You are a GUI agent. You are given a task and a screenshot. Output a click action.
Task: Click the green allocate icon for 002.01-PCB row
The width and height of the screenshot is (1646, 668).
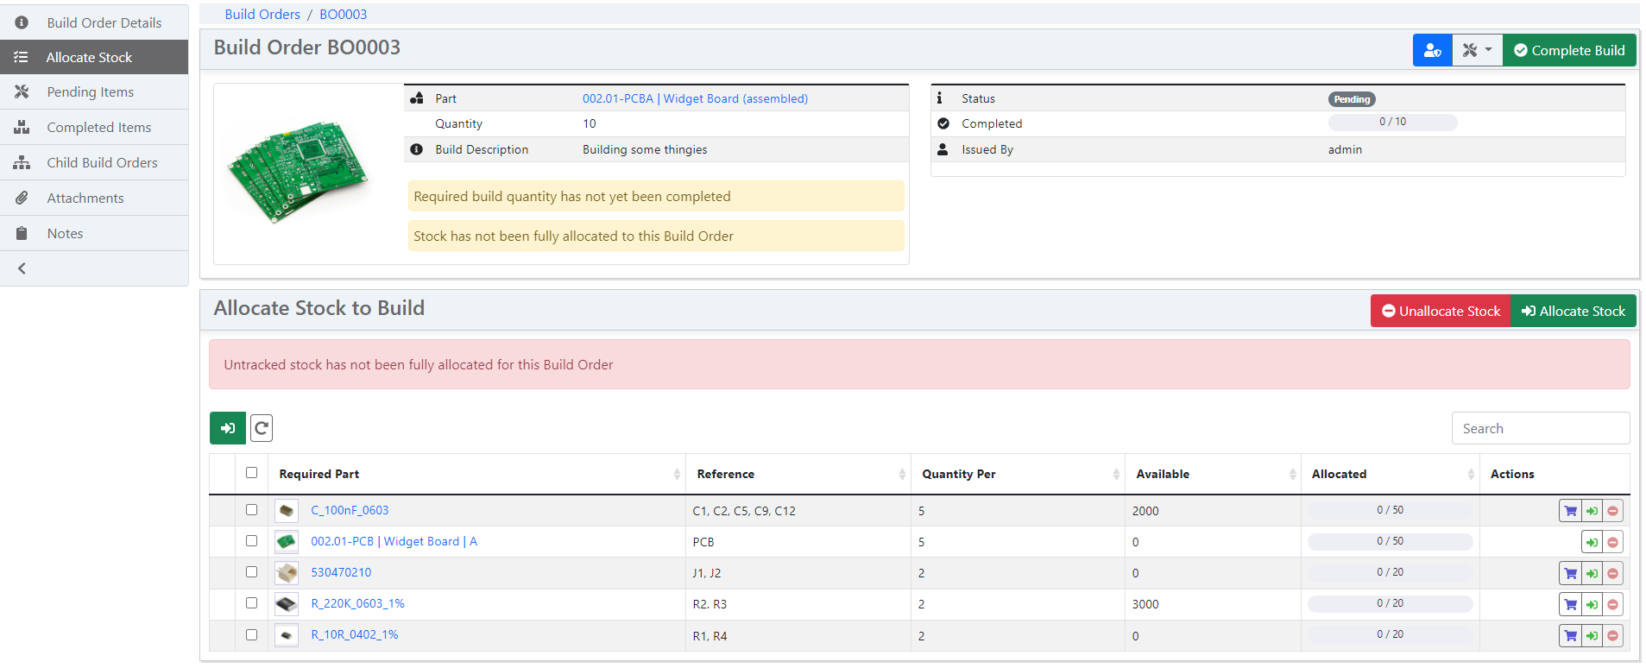coord(1592,542)
